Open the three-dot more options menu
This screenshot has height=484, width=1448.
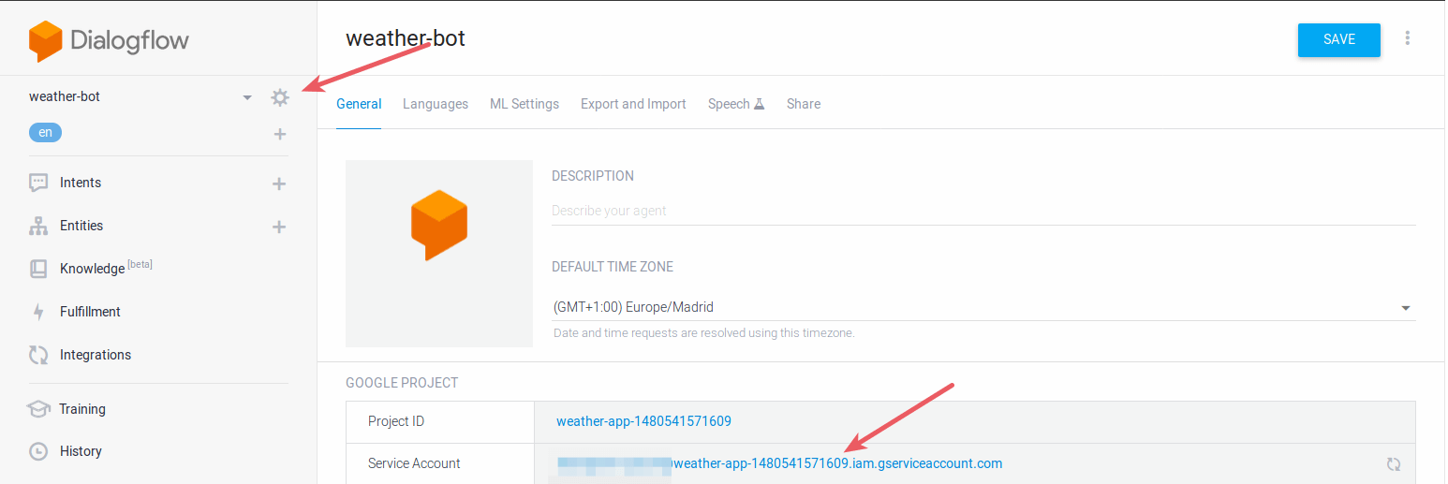(1407, 38)
